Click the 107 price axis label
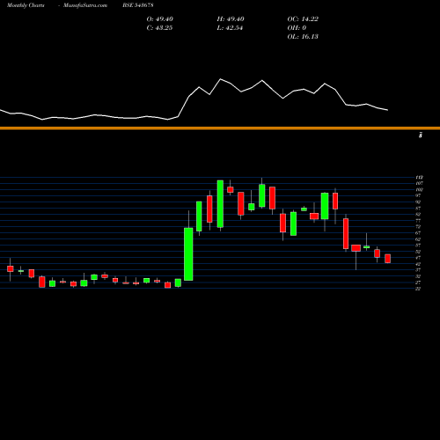Viewport: 440px width, 440px height. pos(419,183)
